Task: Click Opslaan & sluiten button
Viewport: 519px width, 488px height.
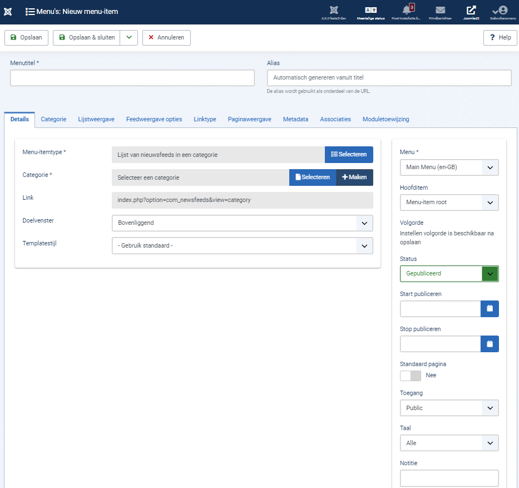Action: click(x=87, y=38)
